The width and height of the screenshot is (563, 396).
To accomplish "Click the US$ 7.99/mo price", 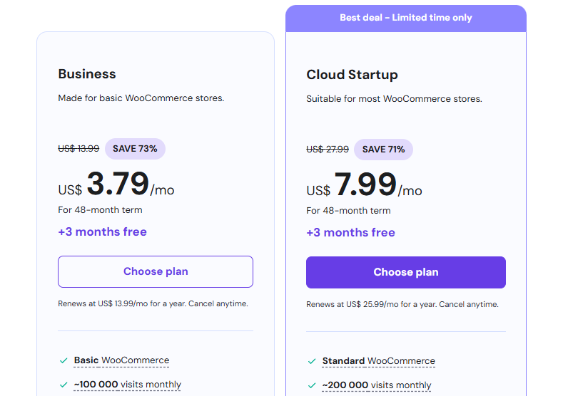I will (x=364, y=184).
